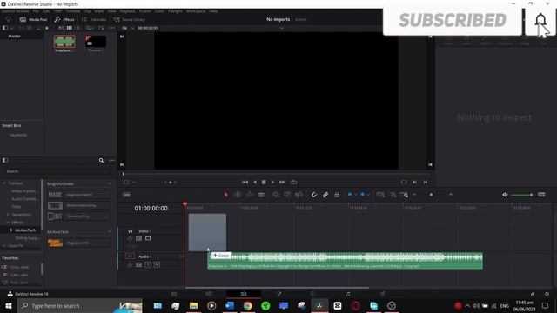Activate the Trim Edit Mode tool
This screenshot has width=557, height=313.
pos(238,195)
